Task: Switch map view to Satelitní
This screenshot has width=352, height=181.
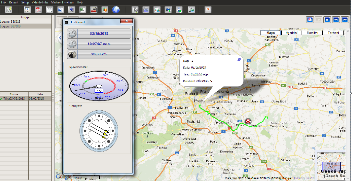Action: [312, 33]
